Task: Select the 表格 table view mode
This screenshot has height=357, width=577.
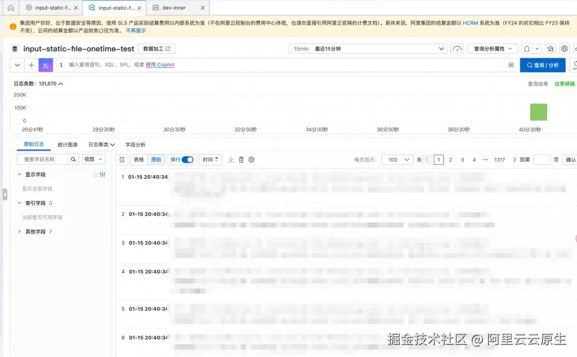Action: (x=139, y=160)
